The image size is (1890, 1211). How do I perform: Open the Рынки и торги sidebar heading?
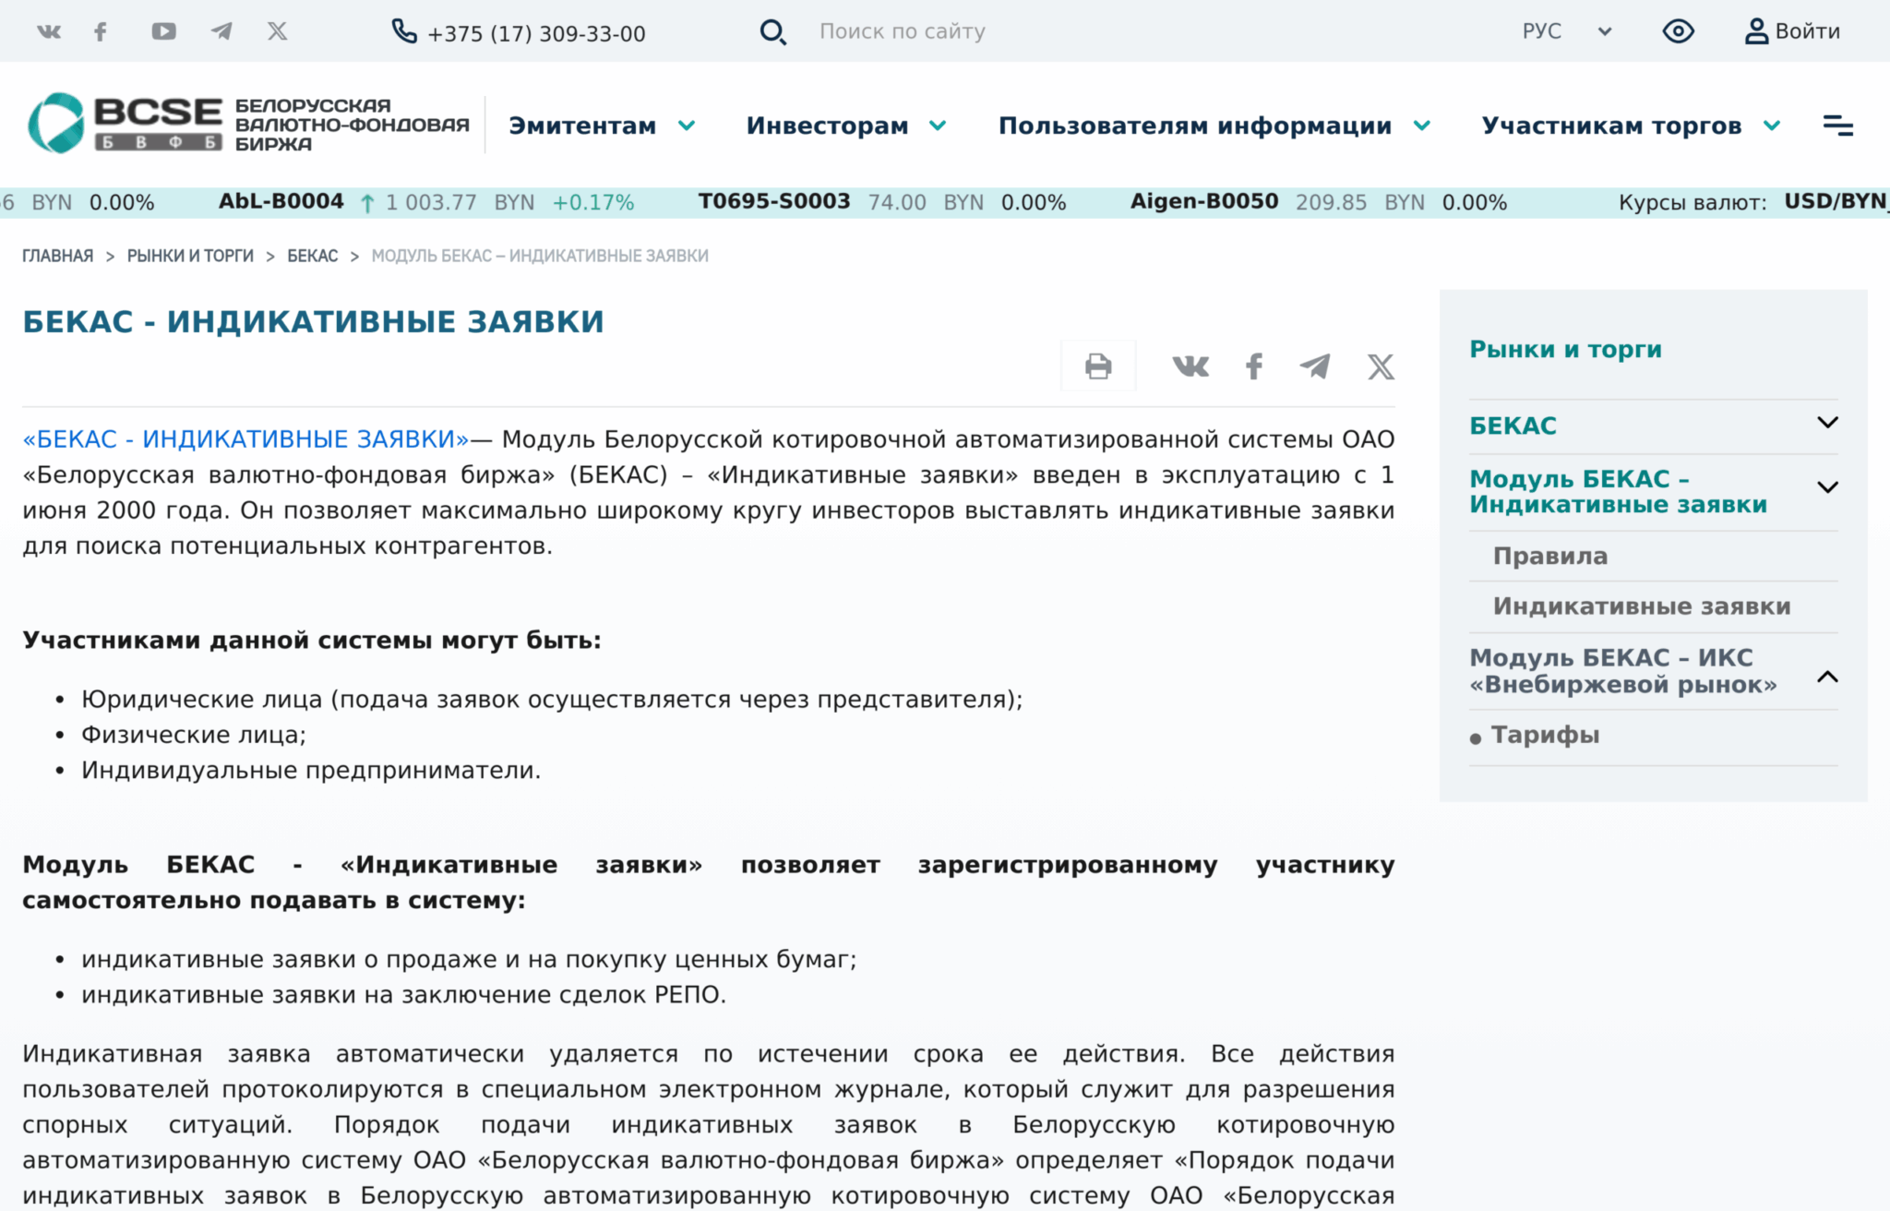1565,349
